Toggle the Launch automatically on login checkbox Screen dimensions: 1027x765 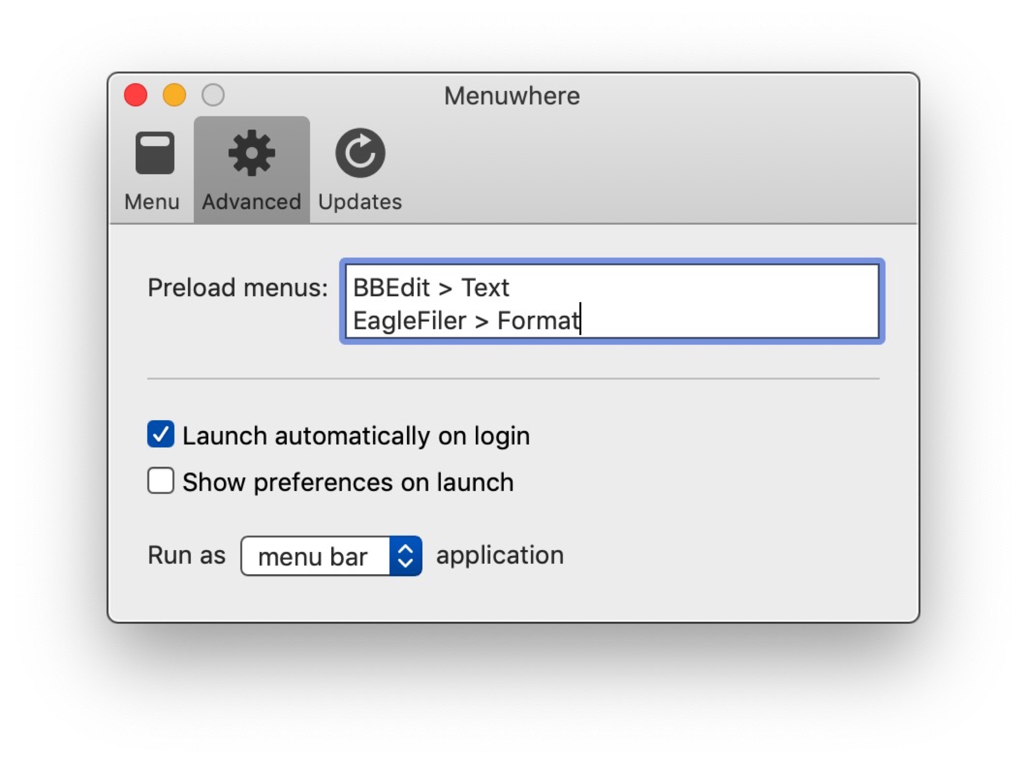160,434
